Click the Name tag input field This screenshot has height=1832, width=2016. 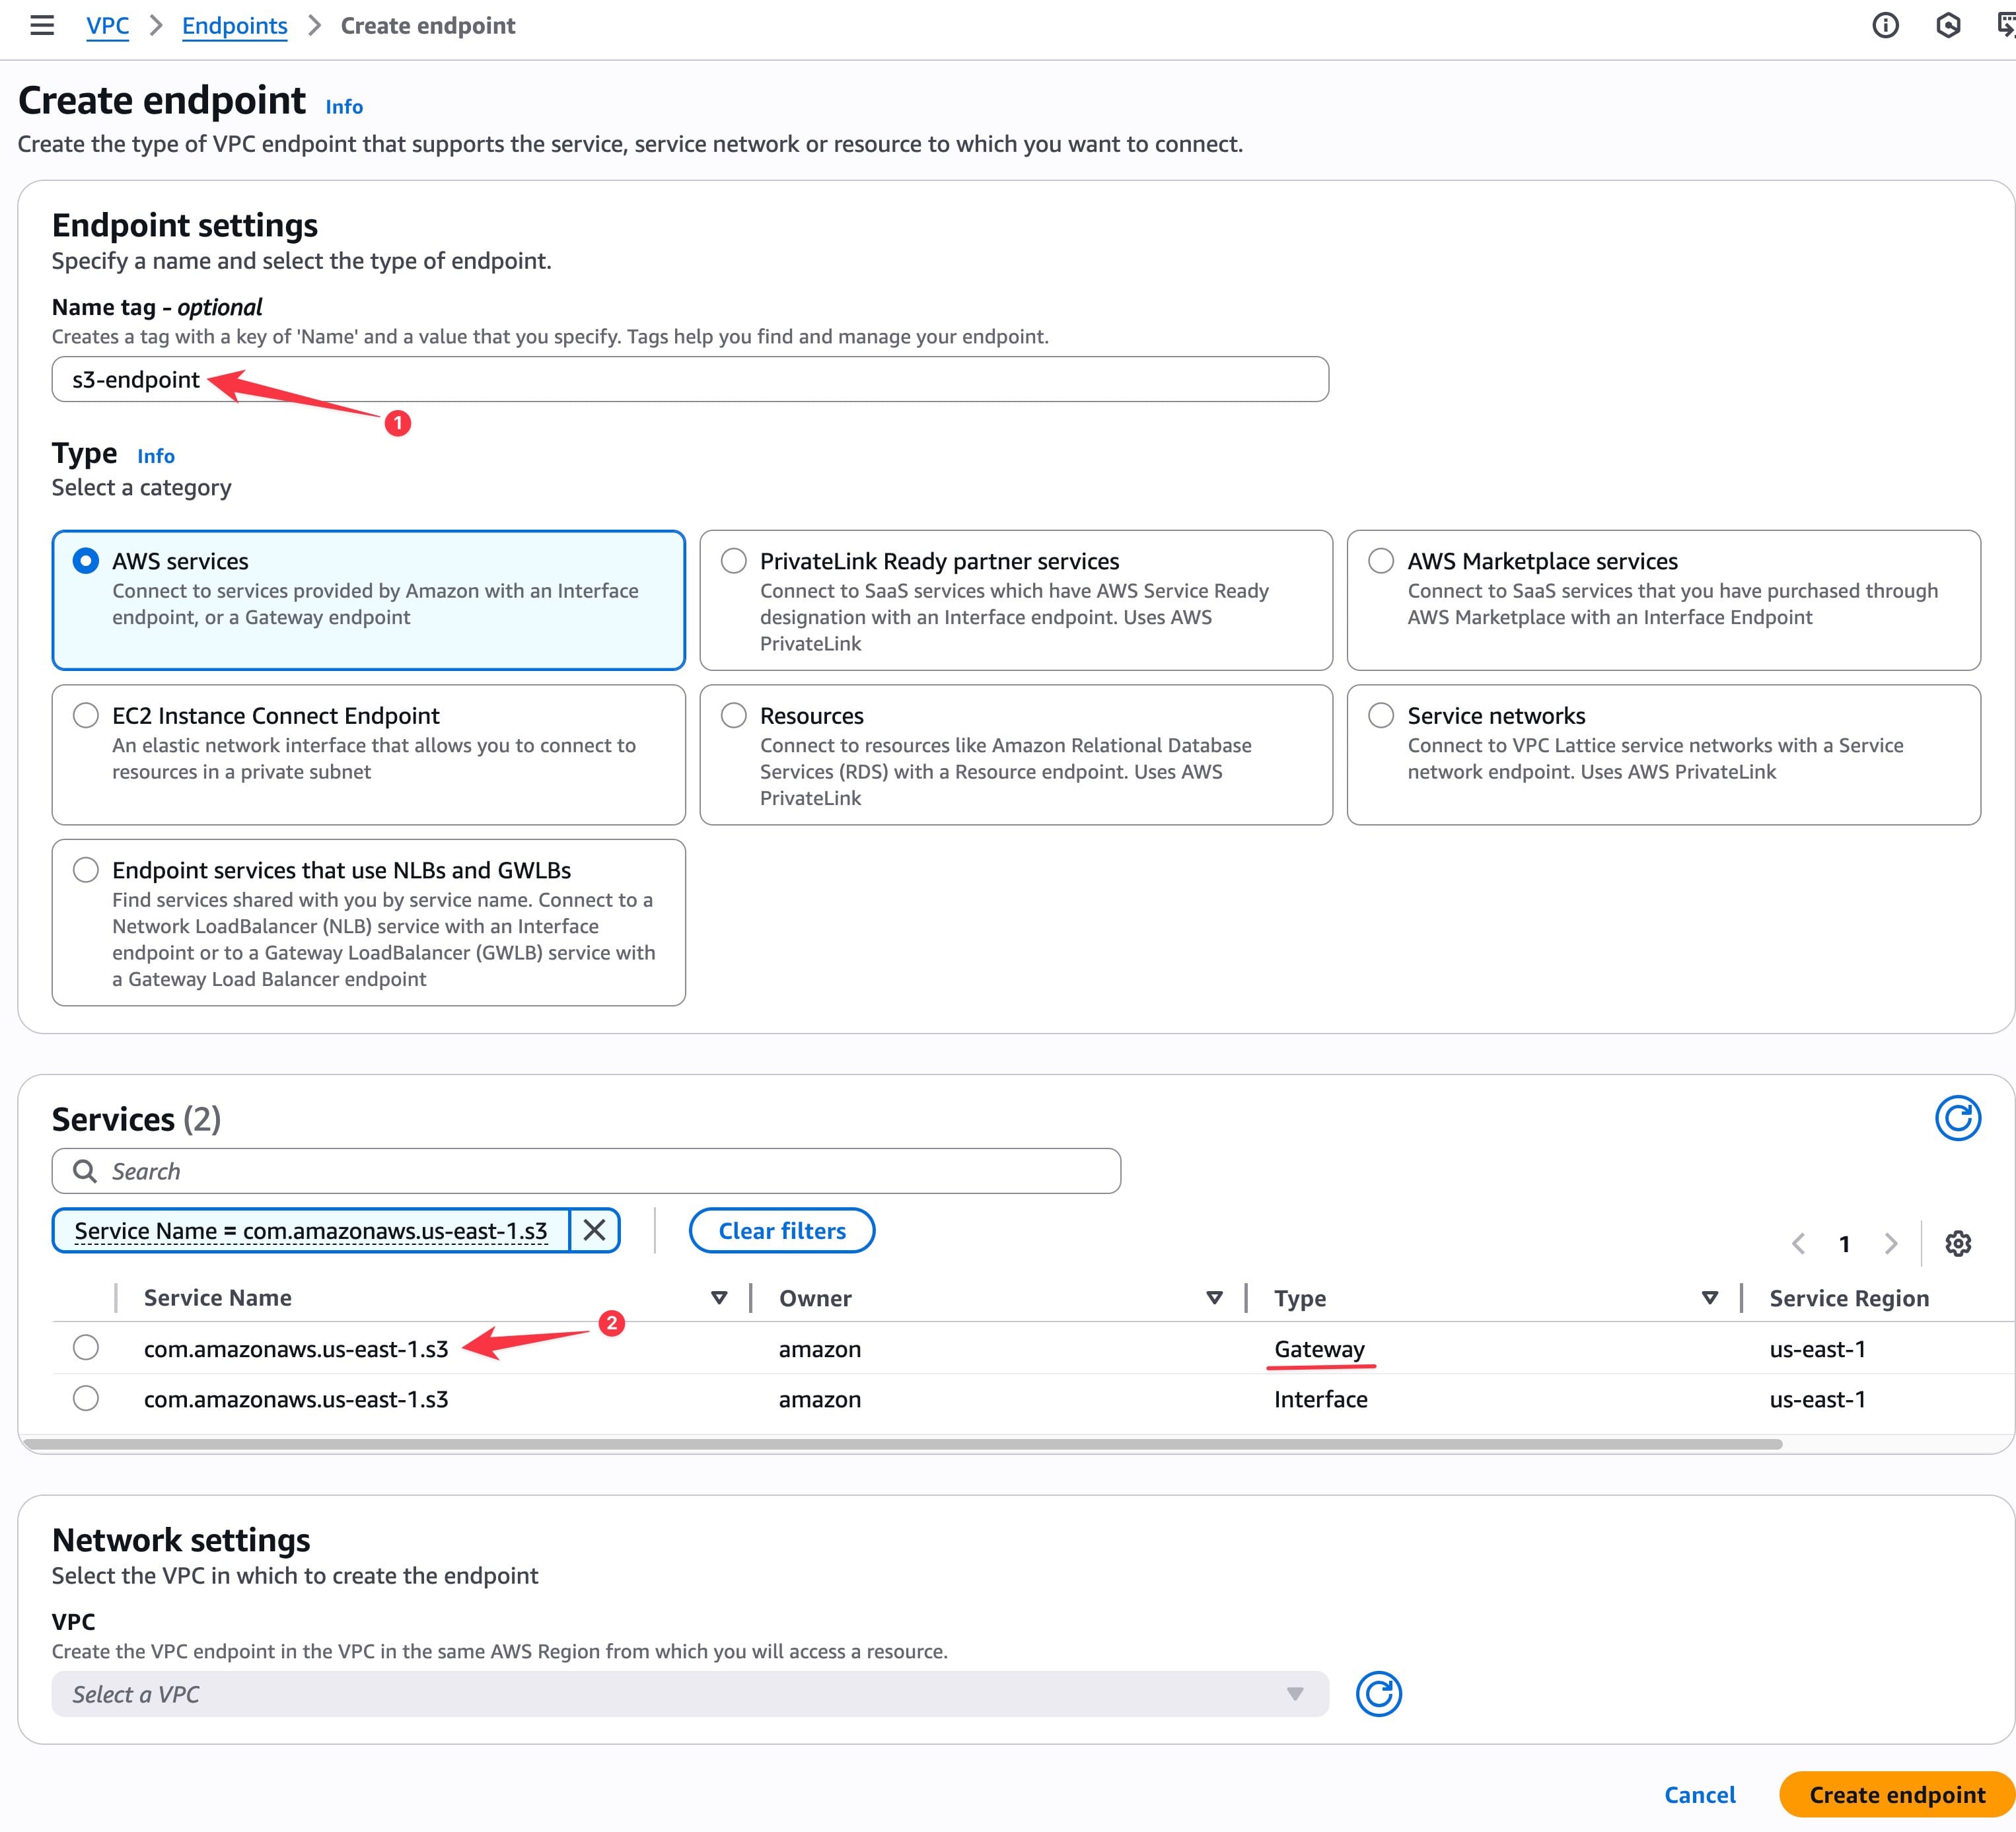690,380
